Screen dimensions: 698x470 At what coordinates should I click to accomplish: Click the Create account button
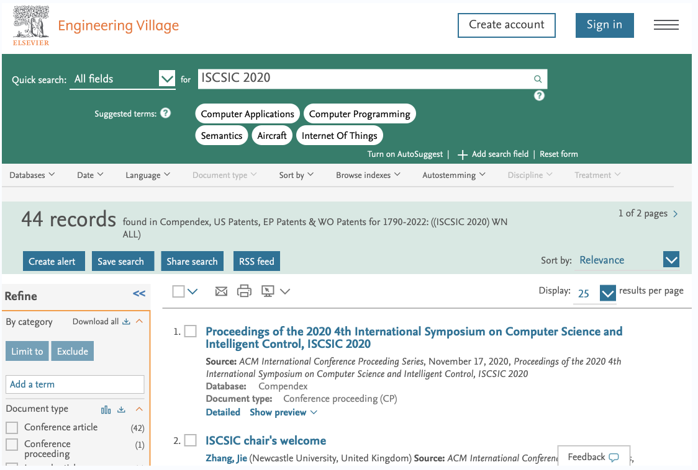point(507,25)
